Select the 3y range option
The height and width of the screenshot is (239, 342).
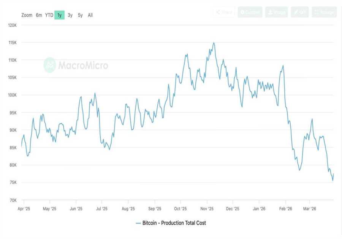pos(70,15)
